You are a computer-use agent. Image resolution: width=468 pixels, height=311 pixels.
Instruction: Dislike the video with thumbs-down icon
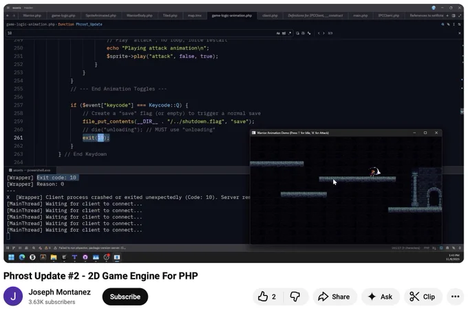[x=295, y=297]
